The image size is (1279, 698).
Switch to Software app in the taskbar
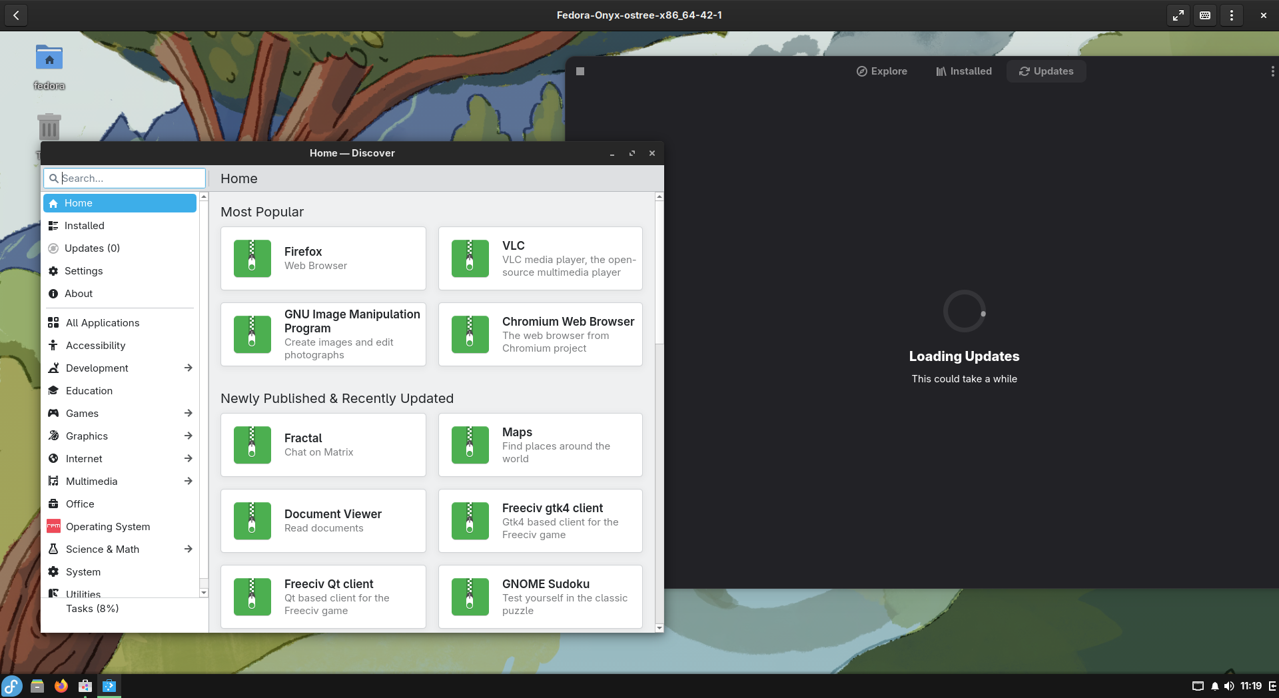pos(85,686)
